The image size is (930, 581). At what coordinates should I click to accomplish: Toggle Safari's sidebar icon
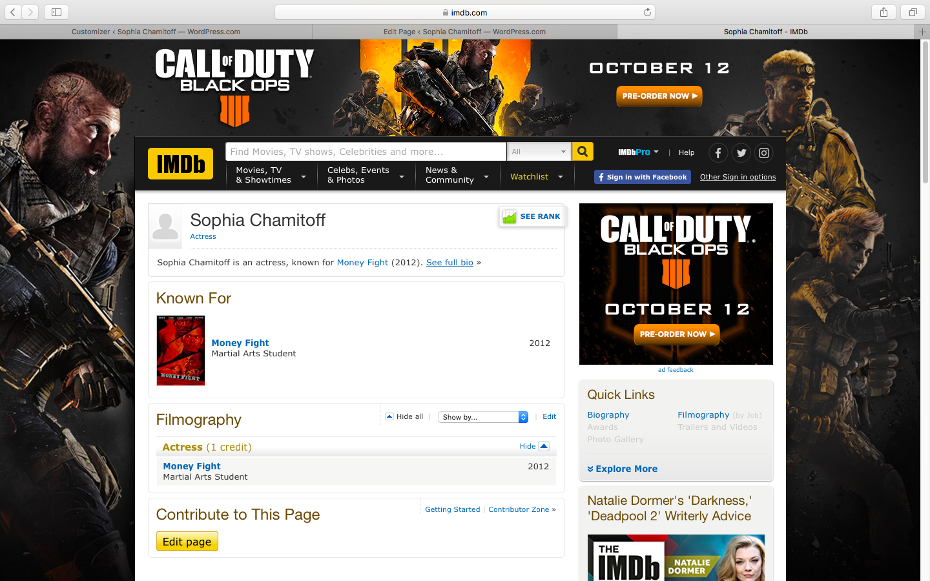56,12
